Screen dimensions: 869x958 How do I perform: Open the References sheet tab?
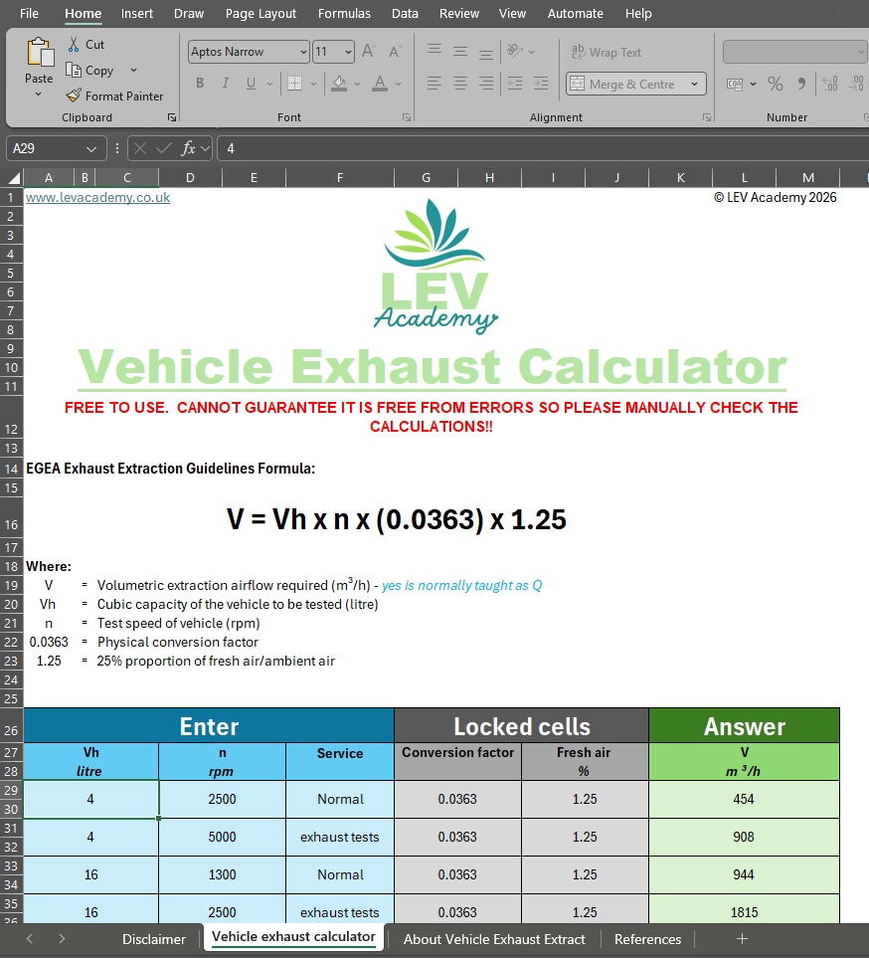647,938
